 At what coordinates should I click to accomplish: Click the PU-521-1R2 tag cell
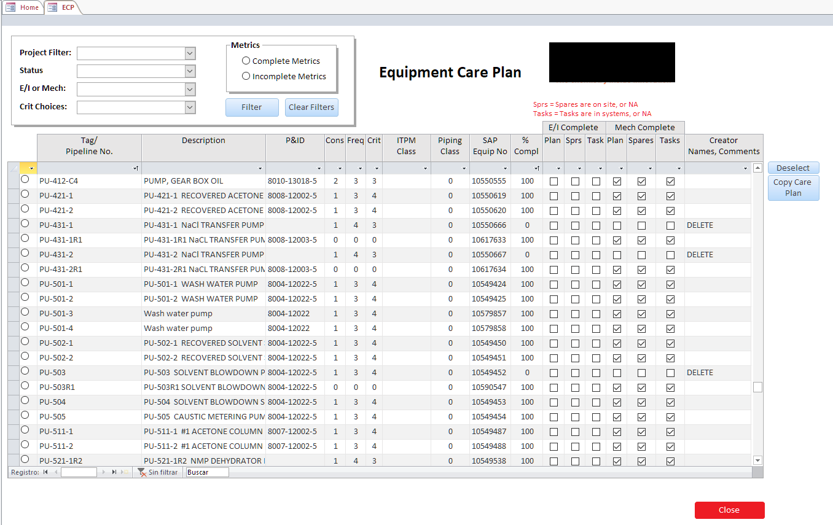coord(89,461)
